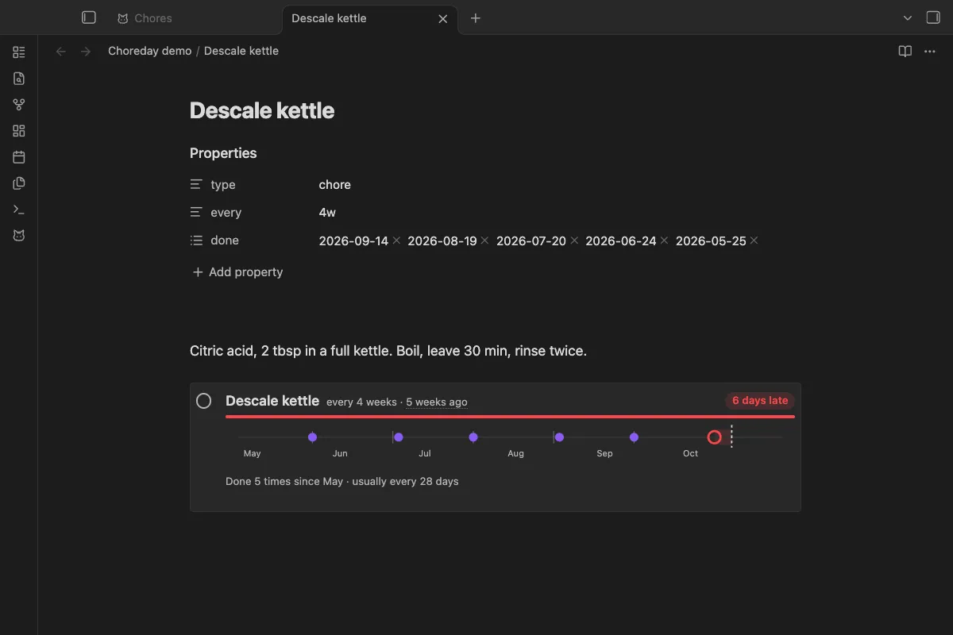953x635 pixels.
Task: Click Choreday demo in the breadcrumb
Action: (x=150, y=51)
